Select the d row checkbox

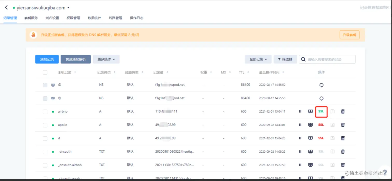(45, 138)
